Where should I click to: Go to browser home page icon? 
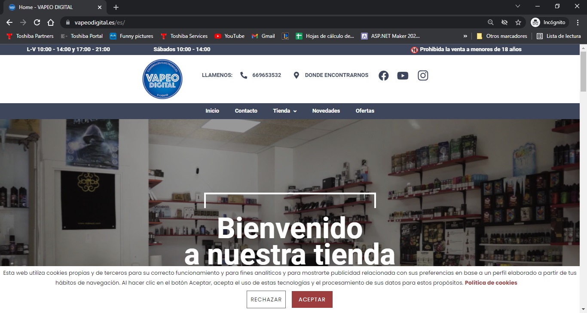pos(51,22)
